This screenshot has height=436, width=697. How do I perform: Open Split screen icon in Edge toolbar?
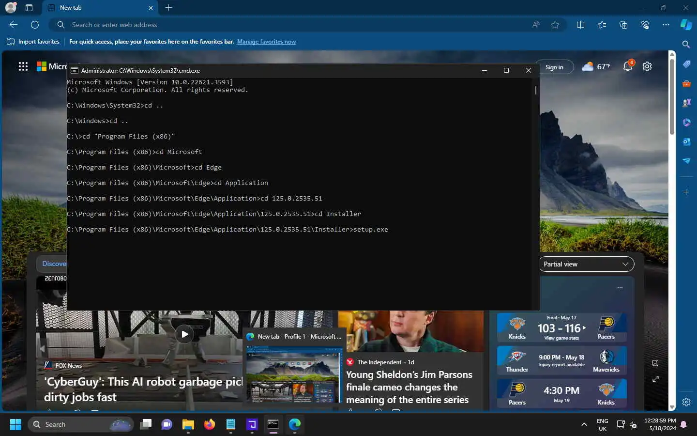[x=581, y=25]
